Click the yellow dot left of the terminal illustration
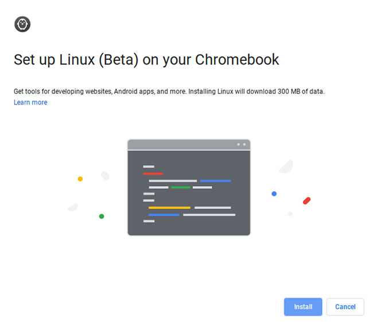This screenshot has height=325, width=373. (x=80, y=179)
